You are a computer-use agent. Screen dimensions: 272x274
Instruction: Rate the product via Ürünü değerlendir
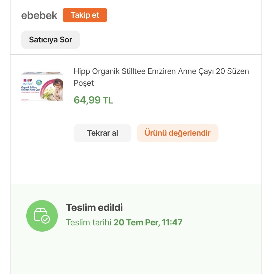[x=177, y=133]
